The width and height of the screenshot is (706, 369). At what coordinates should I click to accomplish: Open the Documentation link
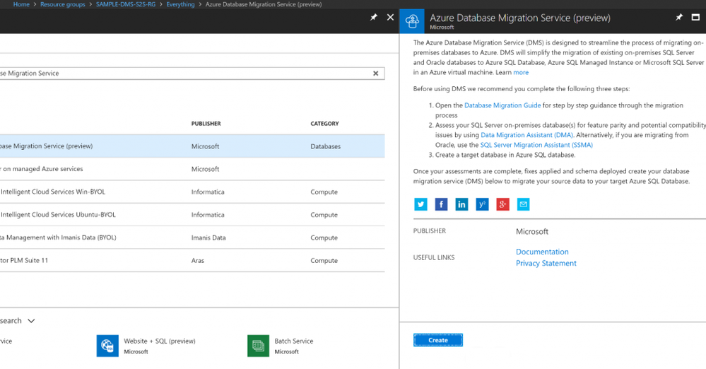point(542,252)
